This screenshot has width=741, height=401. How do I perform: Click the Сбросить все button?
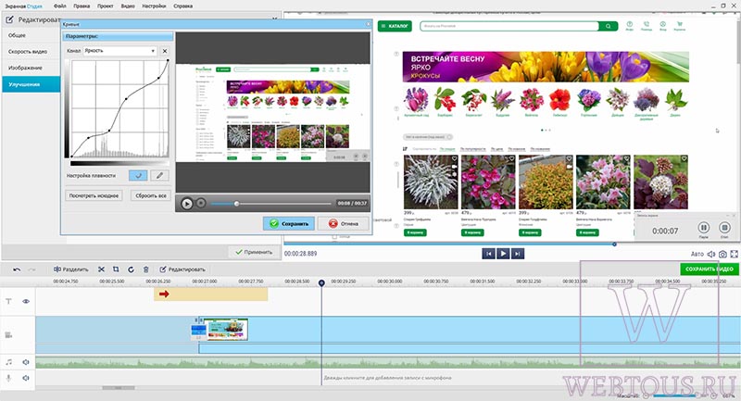pos(151,195)
